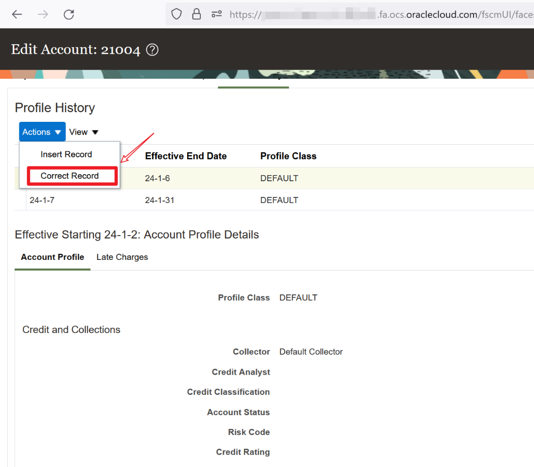Open the site permissions icon near the URL
Image resolution: width=534 pixels, height=467 pixels.
pos(216,14)
